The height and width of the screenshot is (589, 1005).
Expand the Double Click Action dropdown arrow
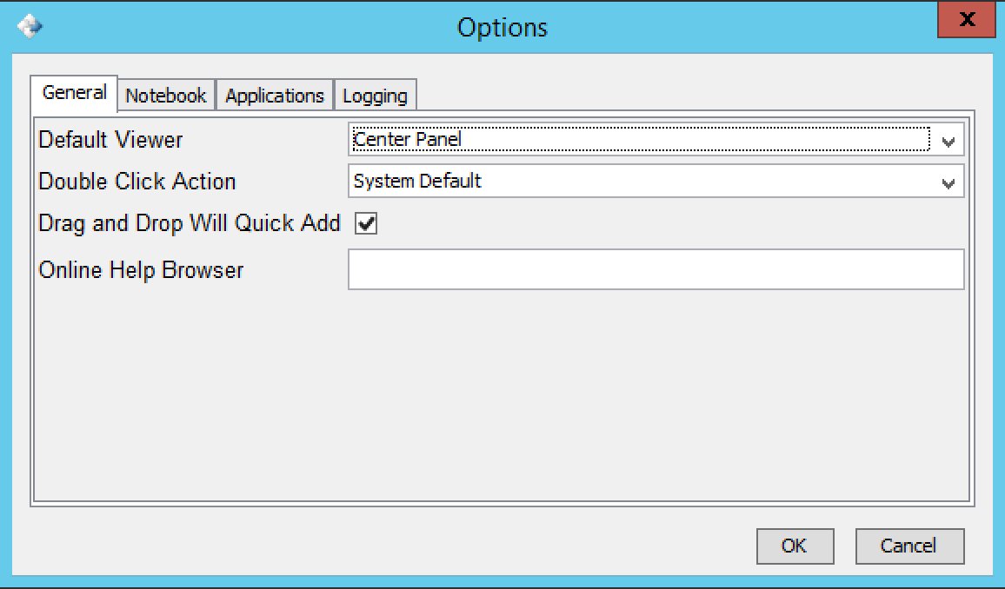pos(948,183)
